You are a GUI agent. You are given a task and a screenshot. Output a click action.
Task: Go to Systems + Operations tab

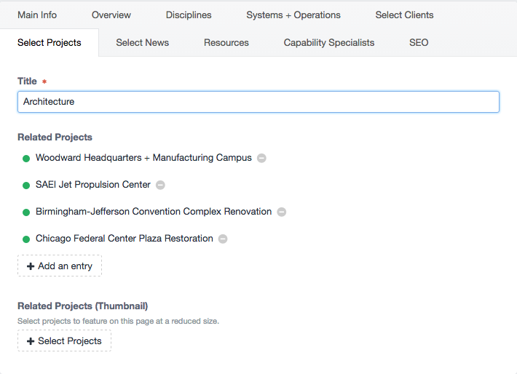coord(293,15)
